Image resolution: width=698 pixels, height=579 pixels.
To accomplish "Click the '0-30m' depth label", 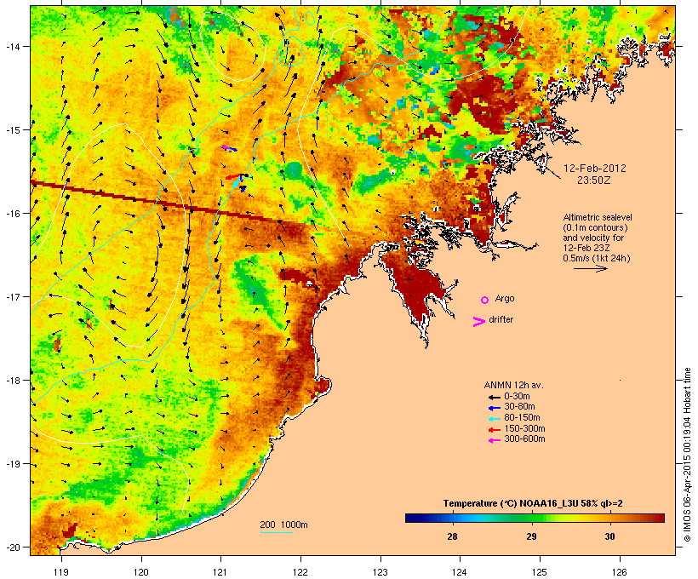I will 517,397.
